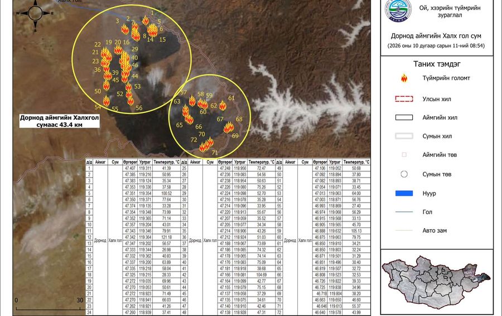Click the fire icon right of map label 62

tap(223, 105)
